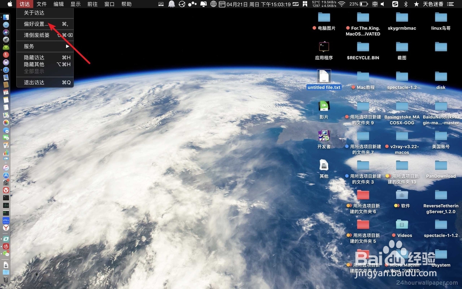This screenshot has height=289, width=462.
Task: Open the notification center list icon
Action: [450, 4]
